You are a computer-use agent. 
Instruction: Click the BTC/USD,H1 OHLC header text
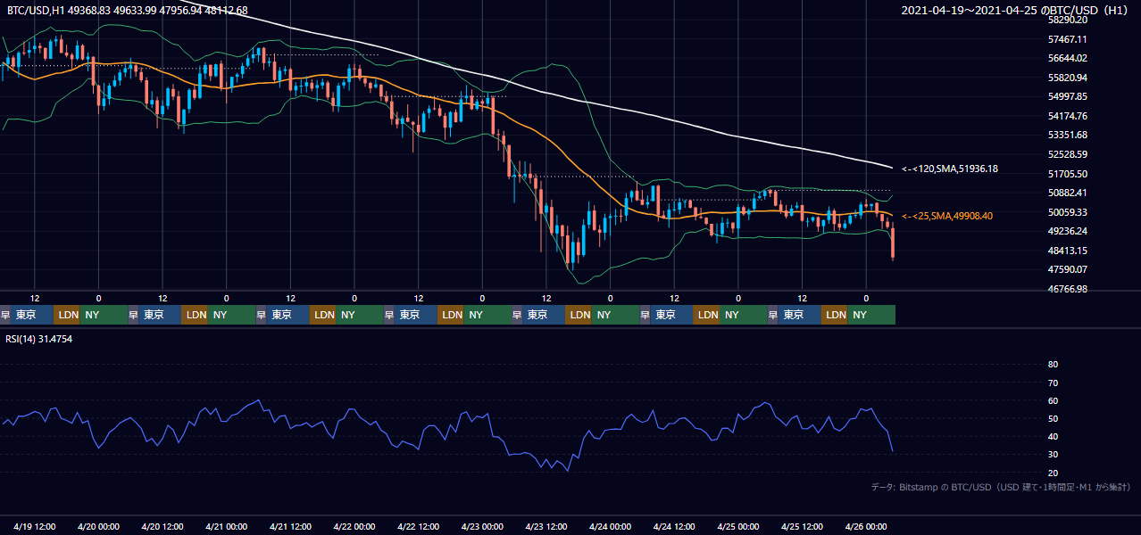tap(128, 11)
